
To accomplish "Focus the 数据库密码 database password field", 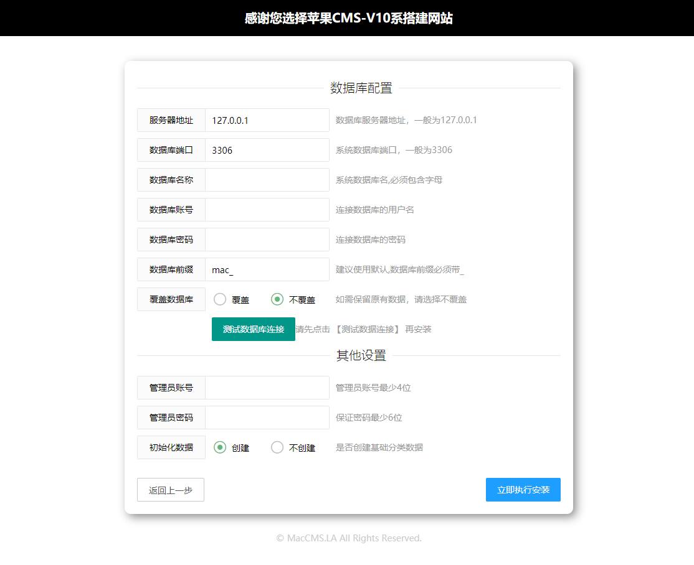I will tap(267, 240).
